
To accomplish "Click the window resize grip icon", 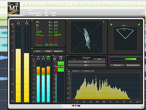I will 142,107.
